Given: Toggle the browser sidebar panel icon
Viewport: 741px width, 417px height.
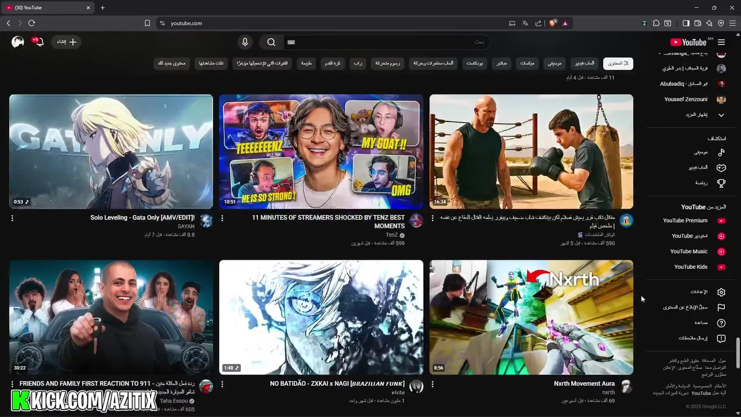Looking at the screenshot, I should point(686,23).
